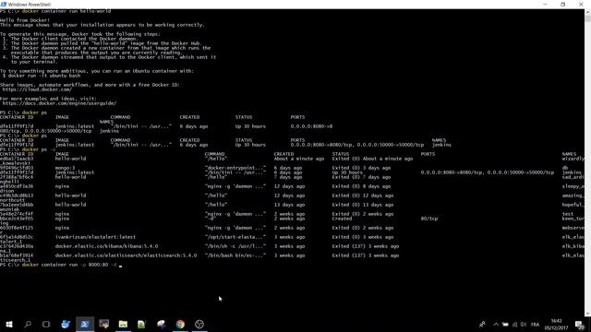Open the volume control in tray
This screenshot has height=332, width=591.
coord(524,324)
